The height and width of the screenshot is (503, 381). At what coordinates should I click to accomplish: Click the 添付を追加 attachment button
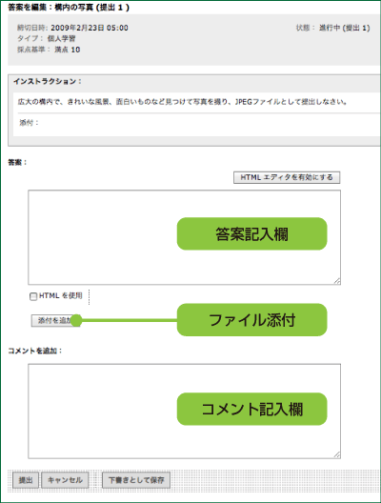click(x=53, y=320)
